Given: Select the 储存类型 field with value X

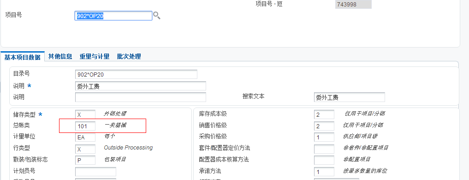Looking at the screenshot, I should click(85, 114).
